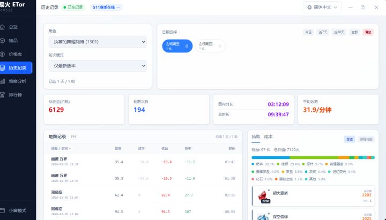
Task: Click the 近30天 date filter button
Action: [x=339, y=32]
